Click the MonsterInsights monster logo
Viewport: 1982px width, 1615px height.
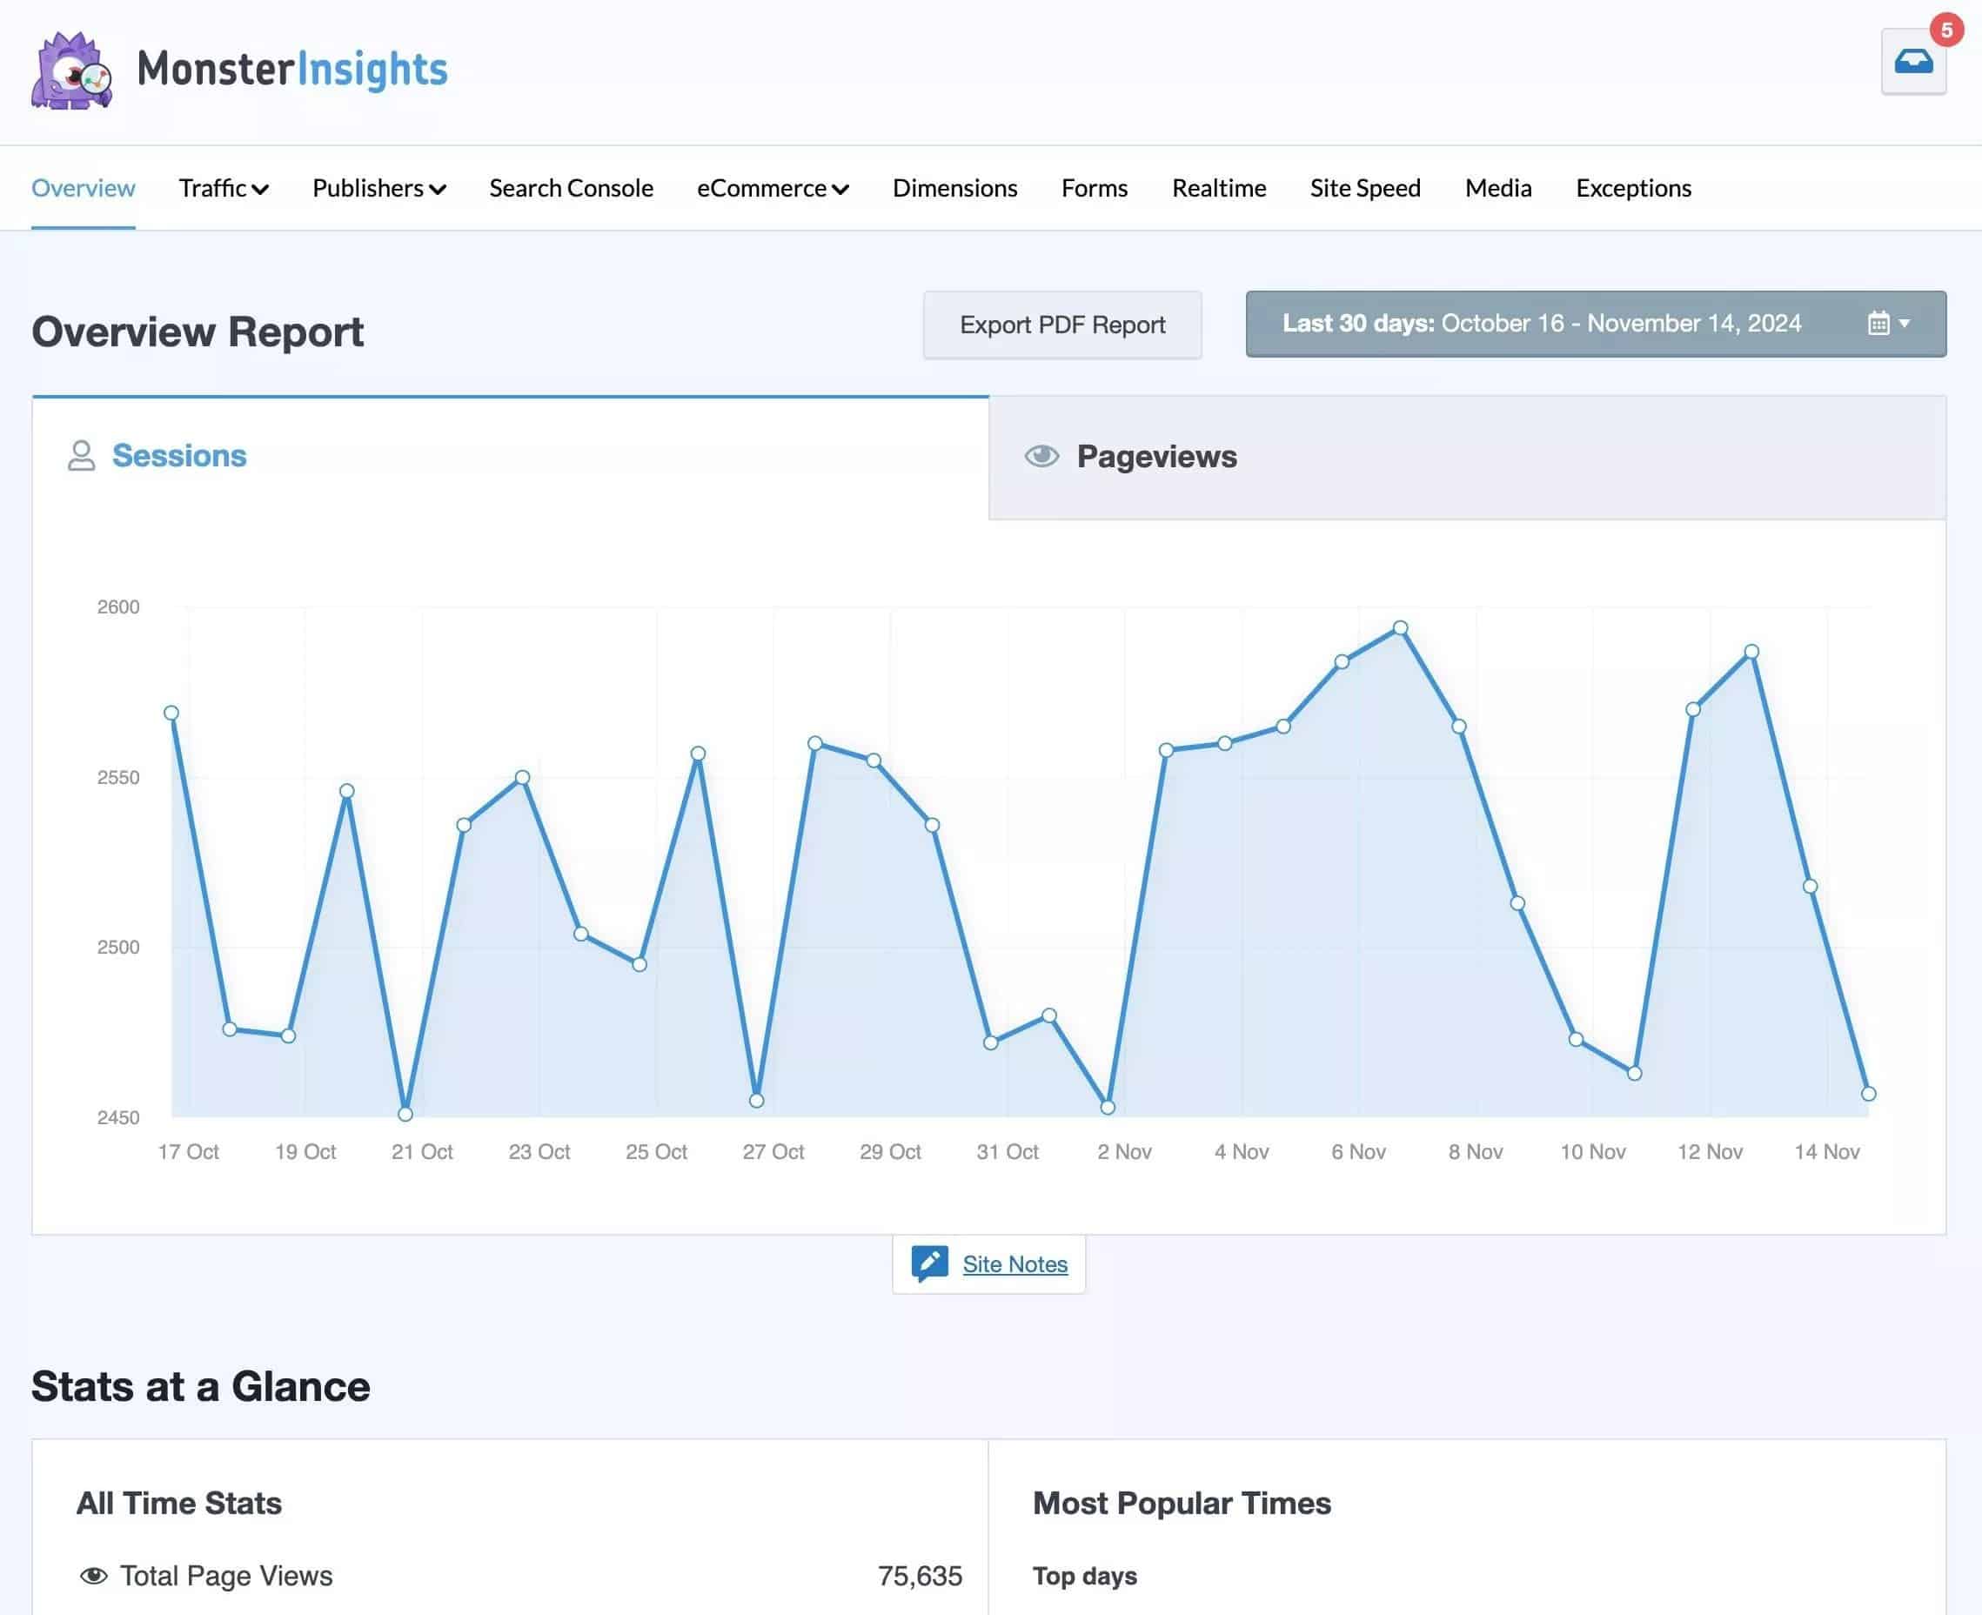point(71,71)
